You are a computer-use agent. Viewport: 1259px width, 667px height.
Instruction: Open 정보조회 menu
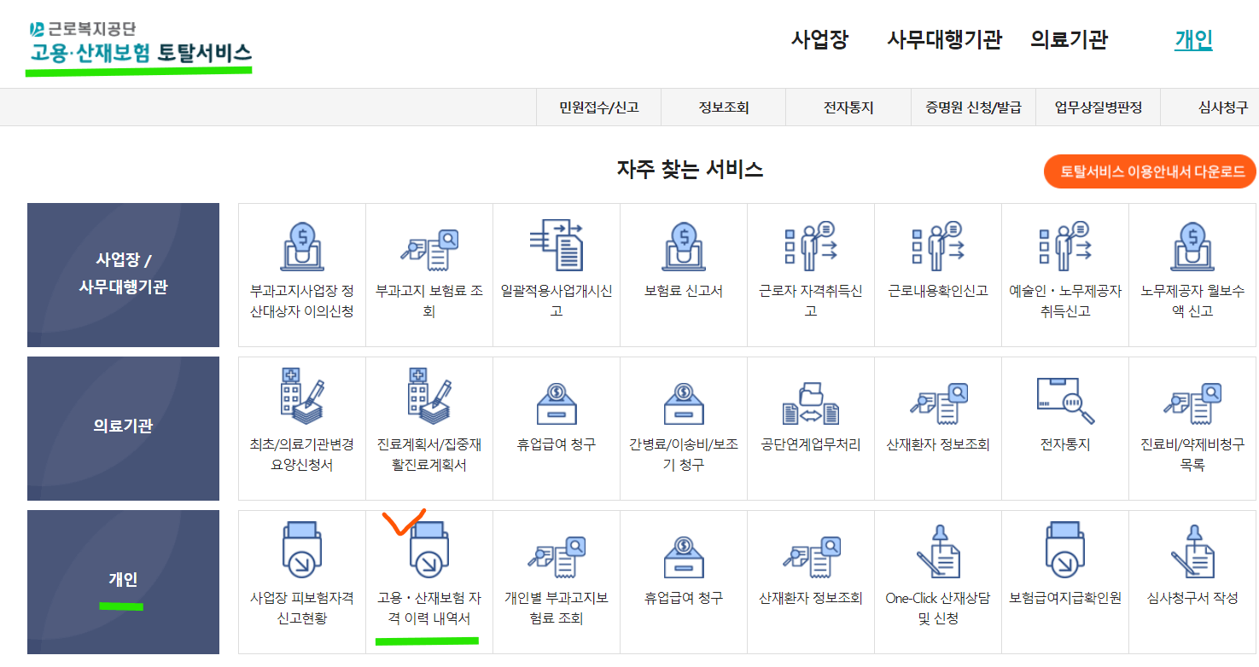[x=724, y=107]
